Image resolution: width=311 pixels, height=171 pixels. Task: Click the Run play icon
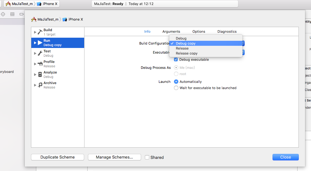(40, 43)
